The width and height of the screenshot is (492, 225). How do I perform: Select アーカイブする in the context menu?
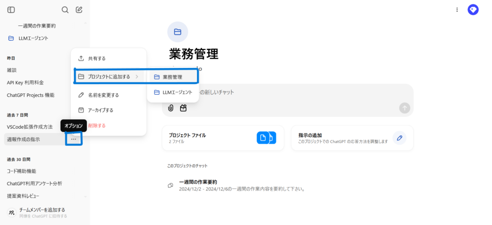tap(100, 110)
